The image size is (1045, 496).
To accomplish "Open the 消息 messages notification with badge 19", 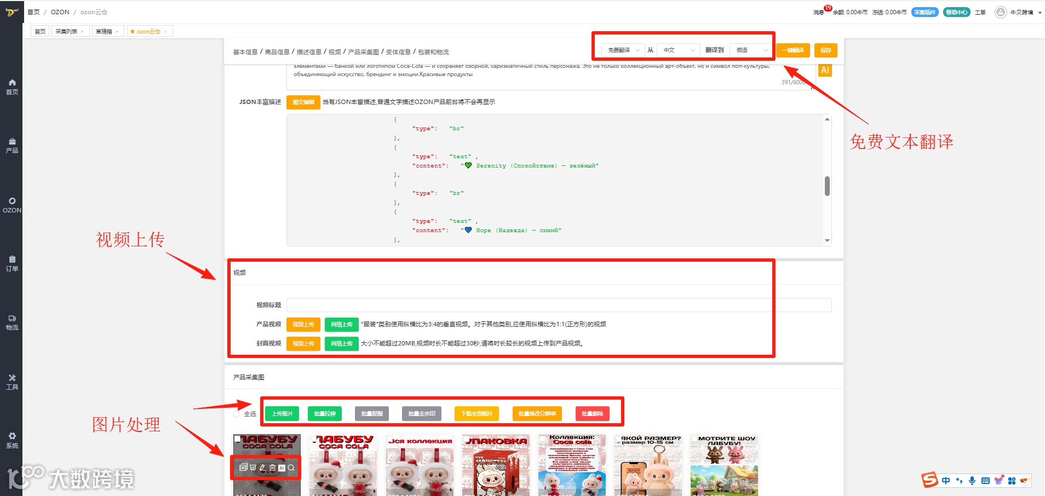I will [x=822, y=11].
